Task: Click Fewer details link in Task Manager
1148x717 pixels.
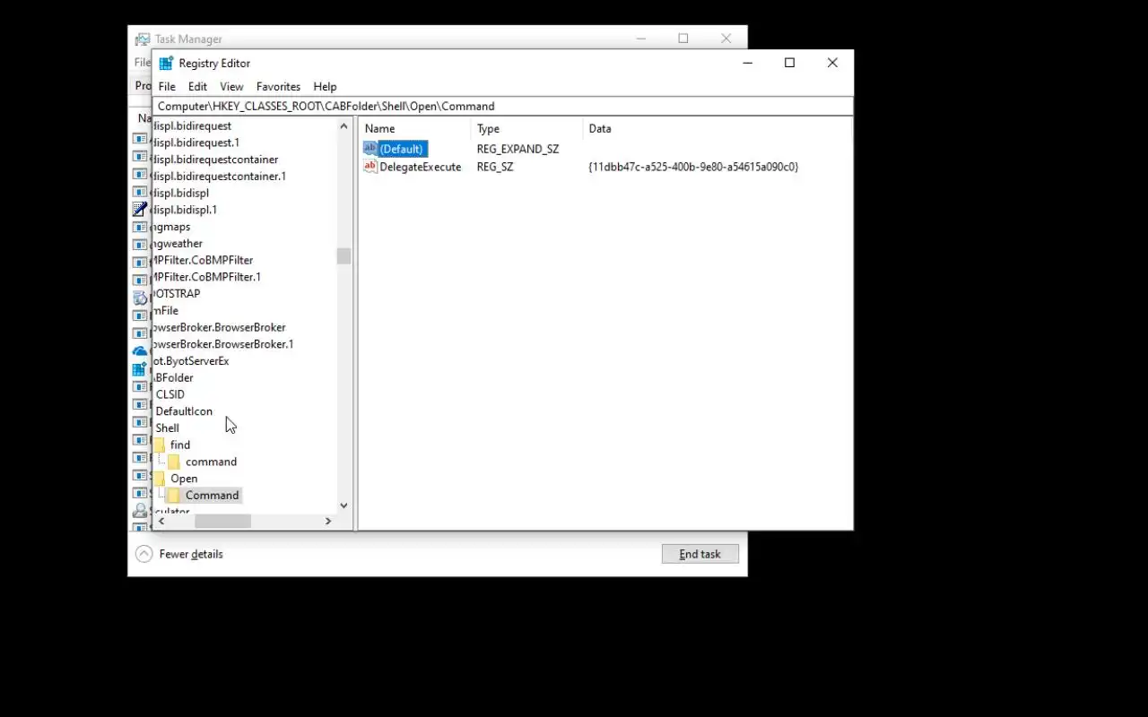Action: click(x=191, y=554)
